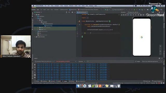
Task: Open Trash in the Dock
Action: pyautogui.click(x=119, y=86)
